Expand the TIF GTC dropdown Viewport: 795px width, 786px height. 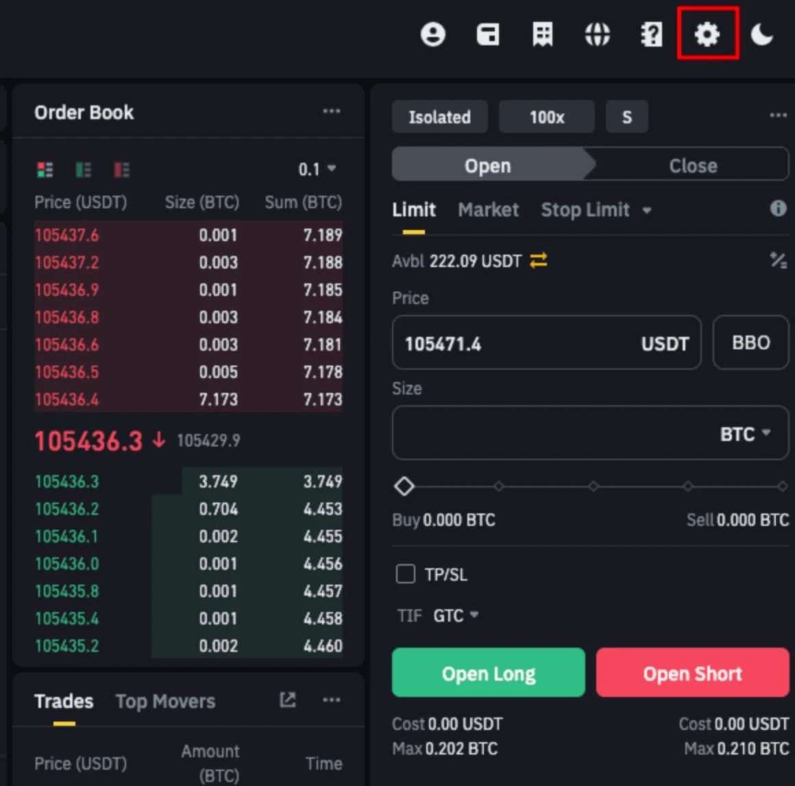pyautogui.click(x=456, y=616)
